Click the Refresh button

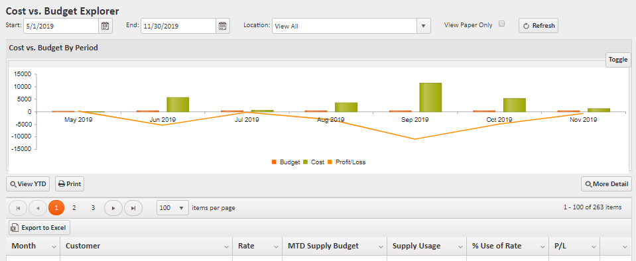pos(539,26)
